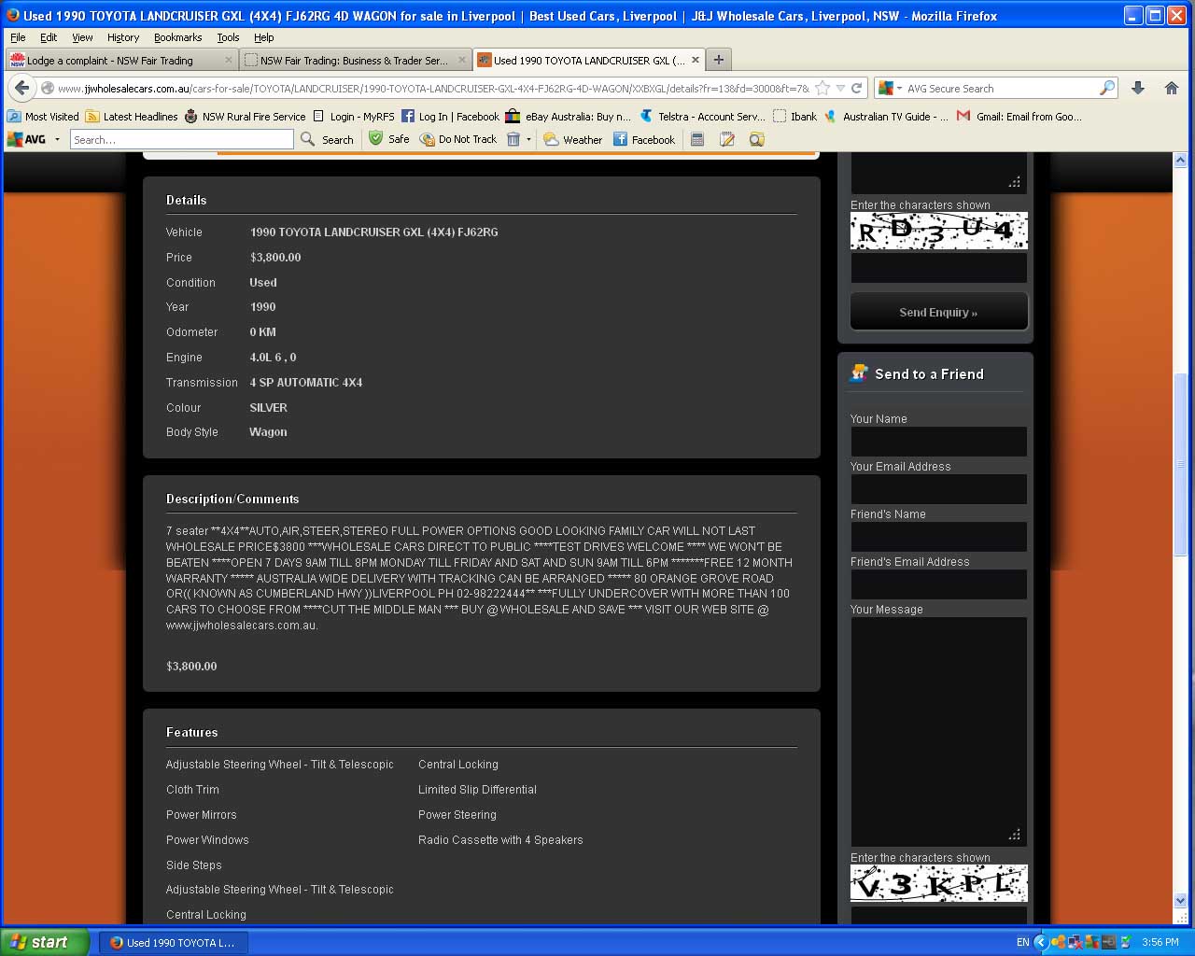Open a new tab with the plus button
1195x956 pixels.
pos(718,60)
